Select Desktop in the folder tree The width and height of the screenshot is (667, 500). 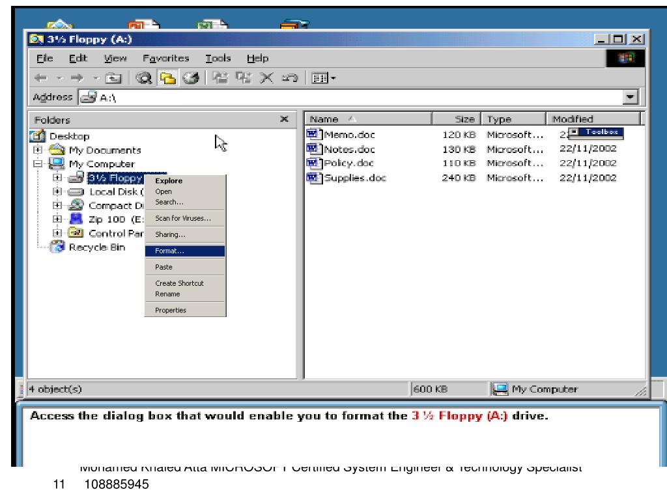pyautogui.click(x=69, y=137)
